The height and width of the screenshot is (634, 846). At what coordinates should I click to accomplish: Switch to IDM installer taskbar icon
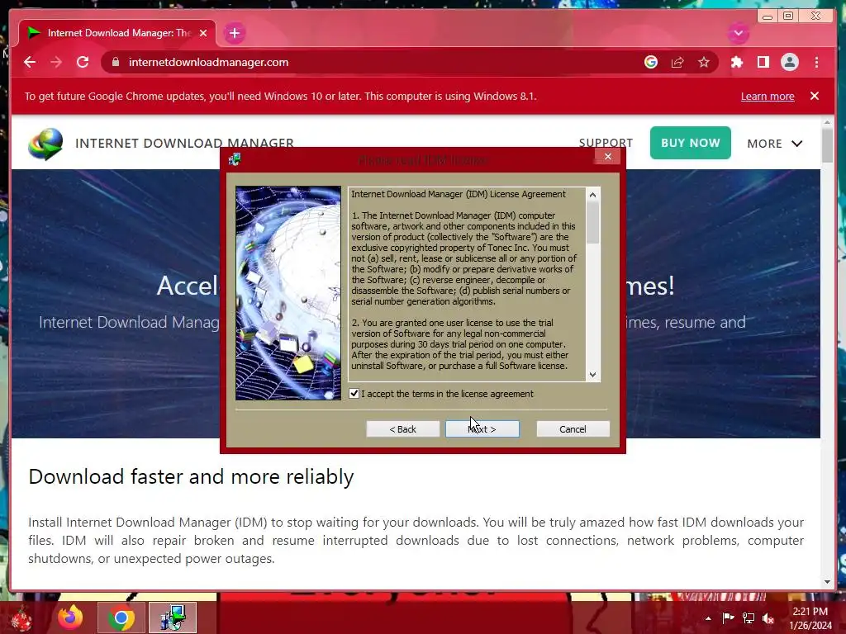point(173,617)
